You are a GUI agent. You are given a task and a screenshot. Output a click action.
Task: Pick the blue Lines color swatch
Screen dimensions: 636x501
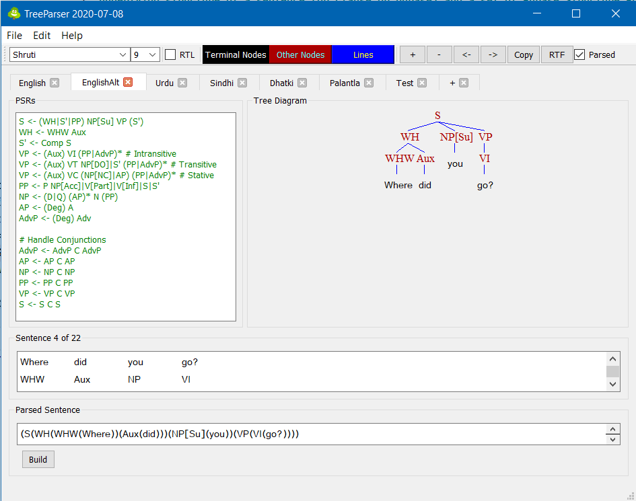point(363,55)
